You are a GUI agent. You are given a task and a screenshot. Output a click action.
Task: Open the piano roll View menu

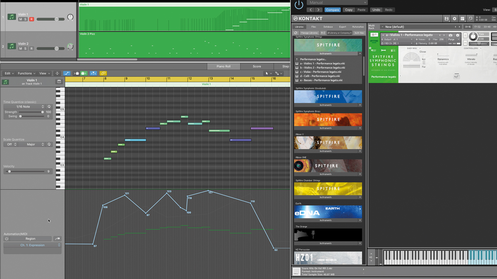[x=44, y=74]
